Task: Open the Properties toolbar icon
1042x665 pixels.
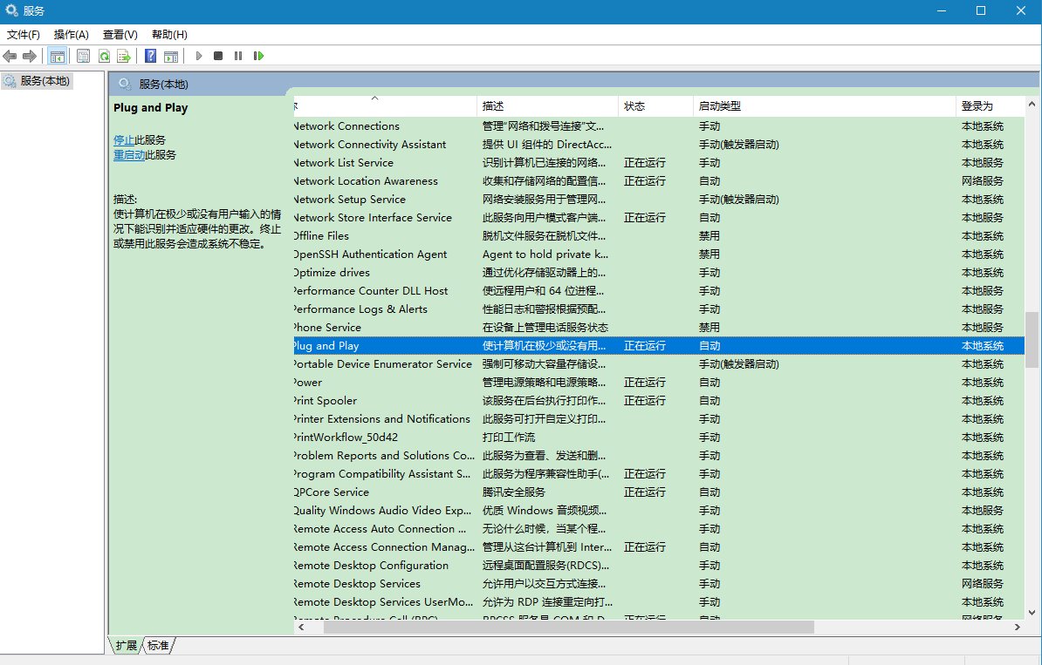Action: [x=83, y=57]
